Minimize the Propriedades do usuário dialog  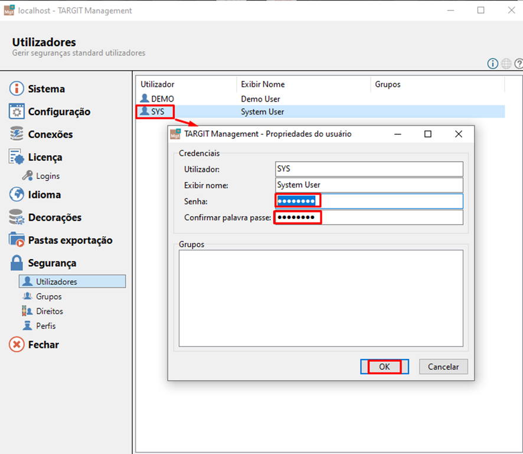(398, 134)
